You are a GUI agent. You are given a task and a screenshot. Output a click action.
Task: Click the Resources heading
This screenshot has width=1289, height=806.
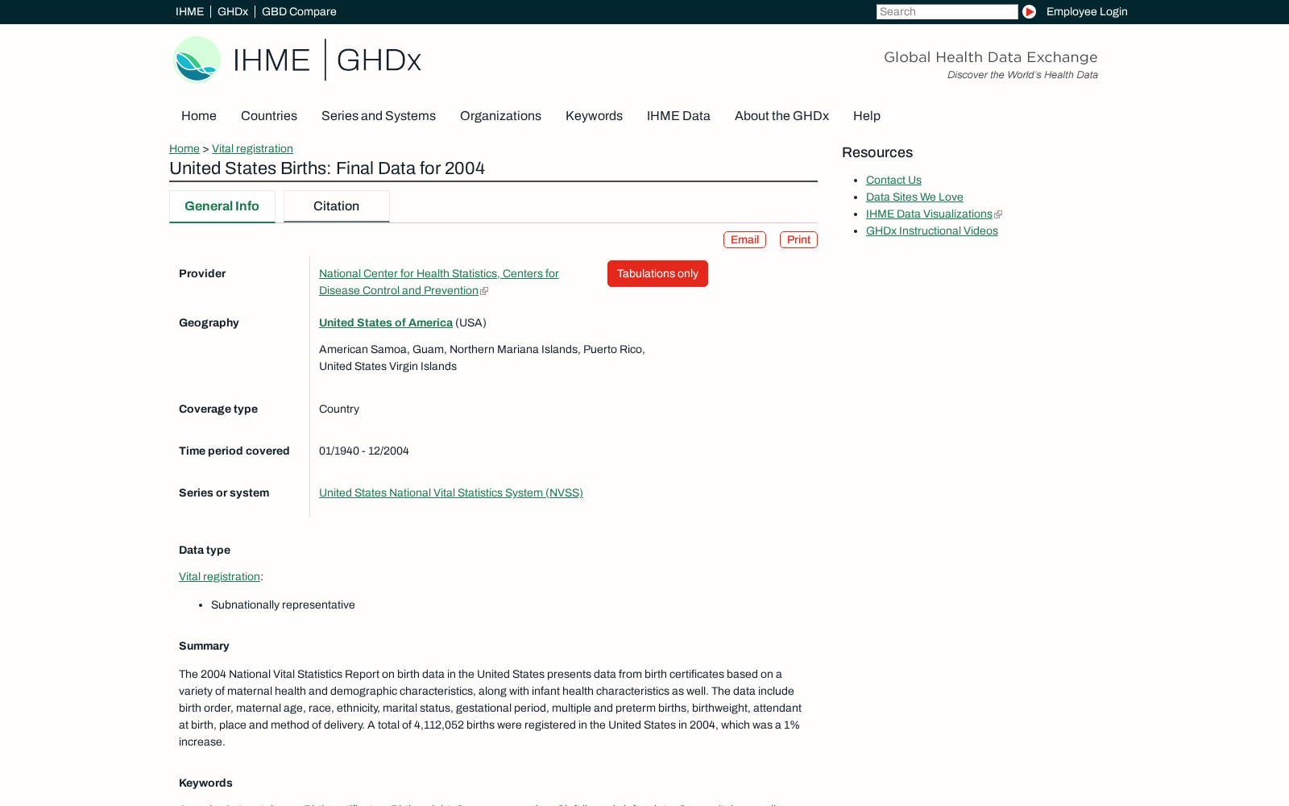[877, 152]
